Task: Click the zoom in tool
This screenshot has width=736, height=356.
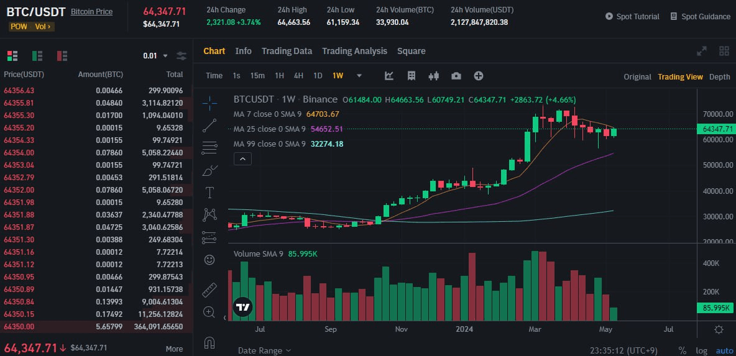Action: (209, 312)
